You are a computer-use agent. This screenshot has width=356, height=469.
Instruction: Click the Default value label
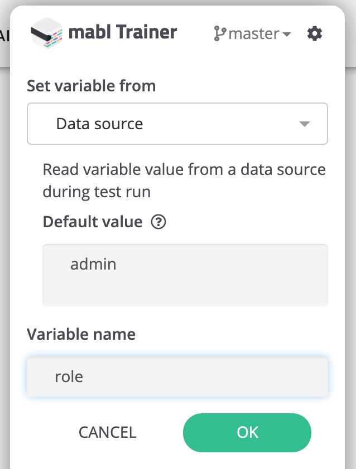pos(93,222)
